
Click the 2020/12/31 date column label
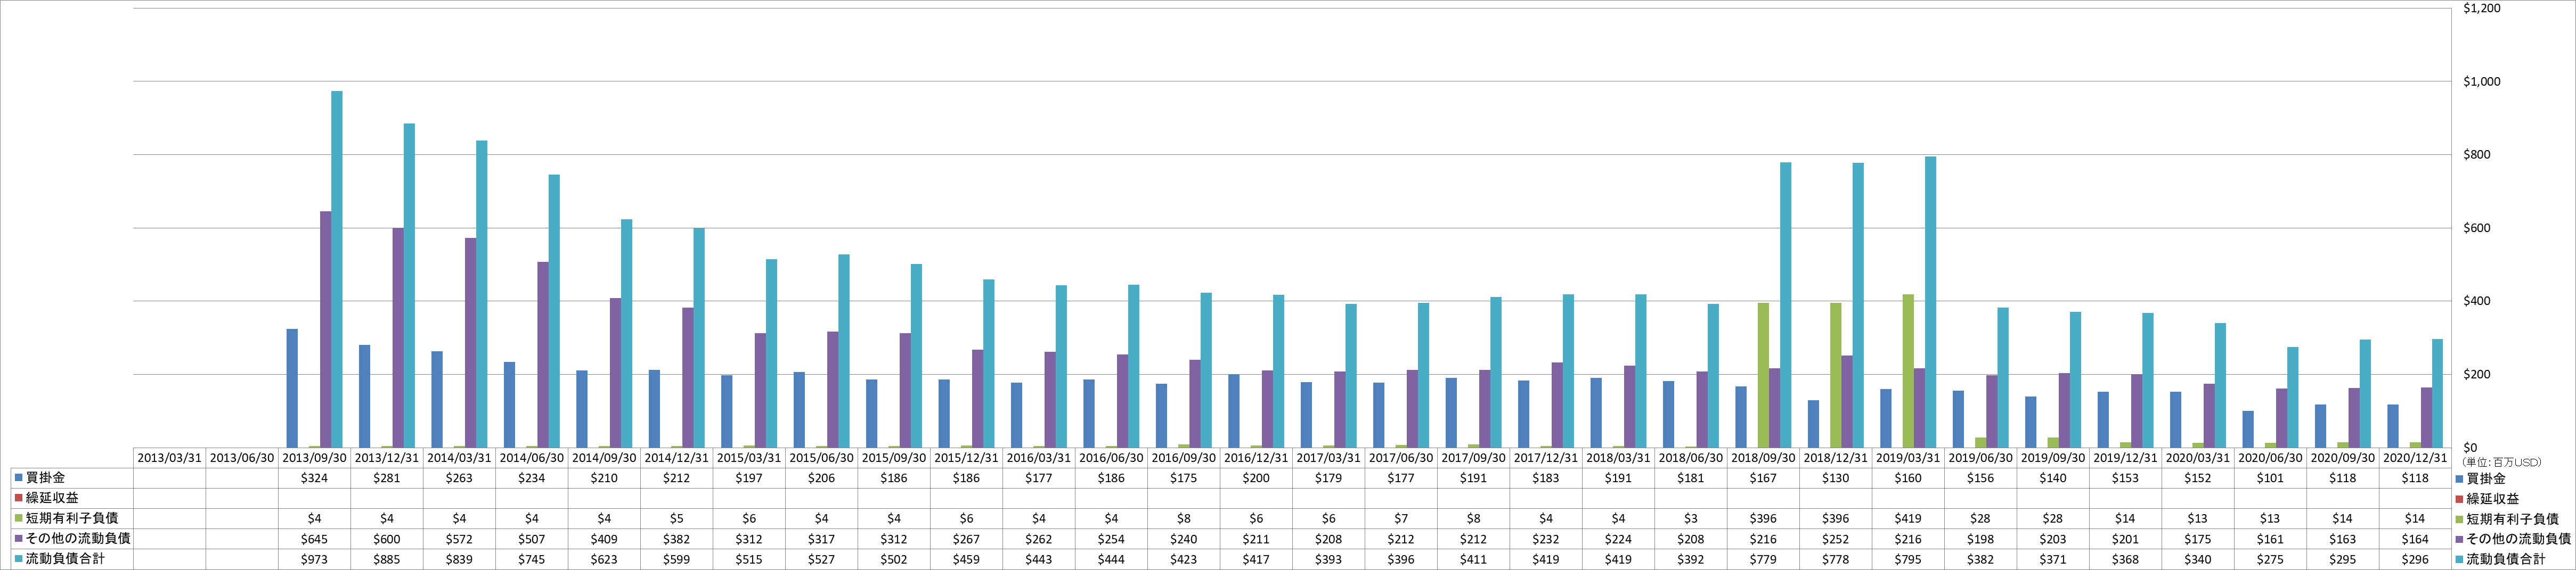(2415, 458)
